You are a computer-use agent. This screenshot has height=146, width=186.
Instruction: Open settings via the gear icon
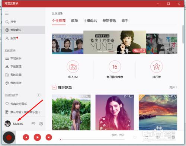click(41, 124)
